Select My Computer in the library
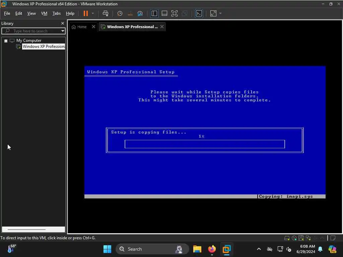The height and width of the screenshot is (257, 343). 29,40
